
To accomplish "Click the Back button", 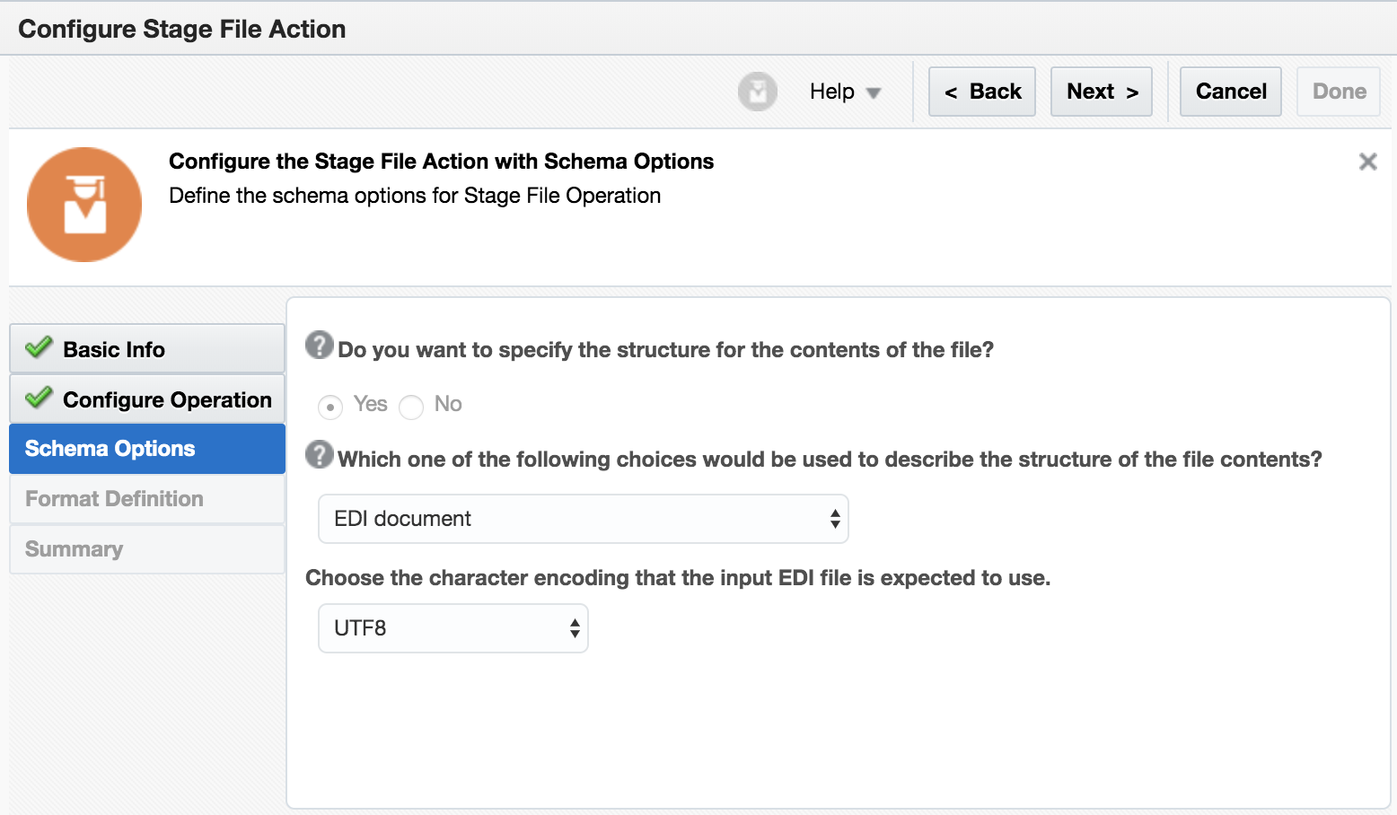I will coord(981,92).
